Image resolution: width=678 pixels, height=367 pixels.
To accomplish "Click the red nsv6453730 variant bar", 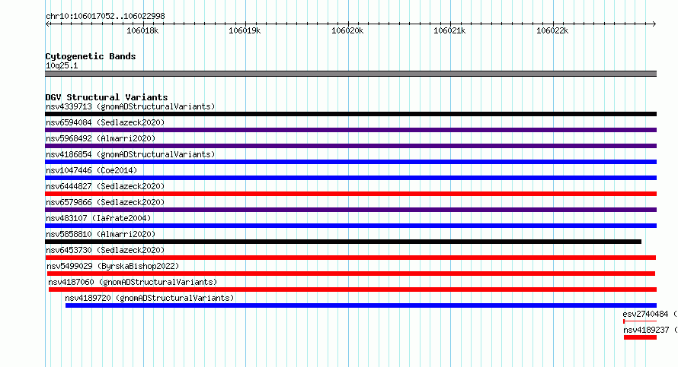I will click(x=350, y=258).
